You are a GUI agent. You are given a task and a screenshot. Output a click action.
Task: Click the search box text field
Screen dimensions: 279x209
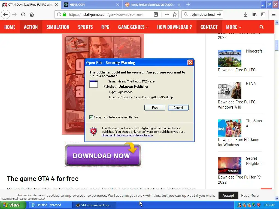pyautogui.click(x=202, y=15)
